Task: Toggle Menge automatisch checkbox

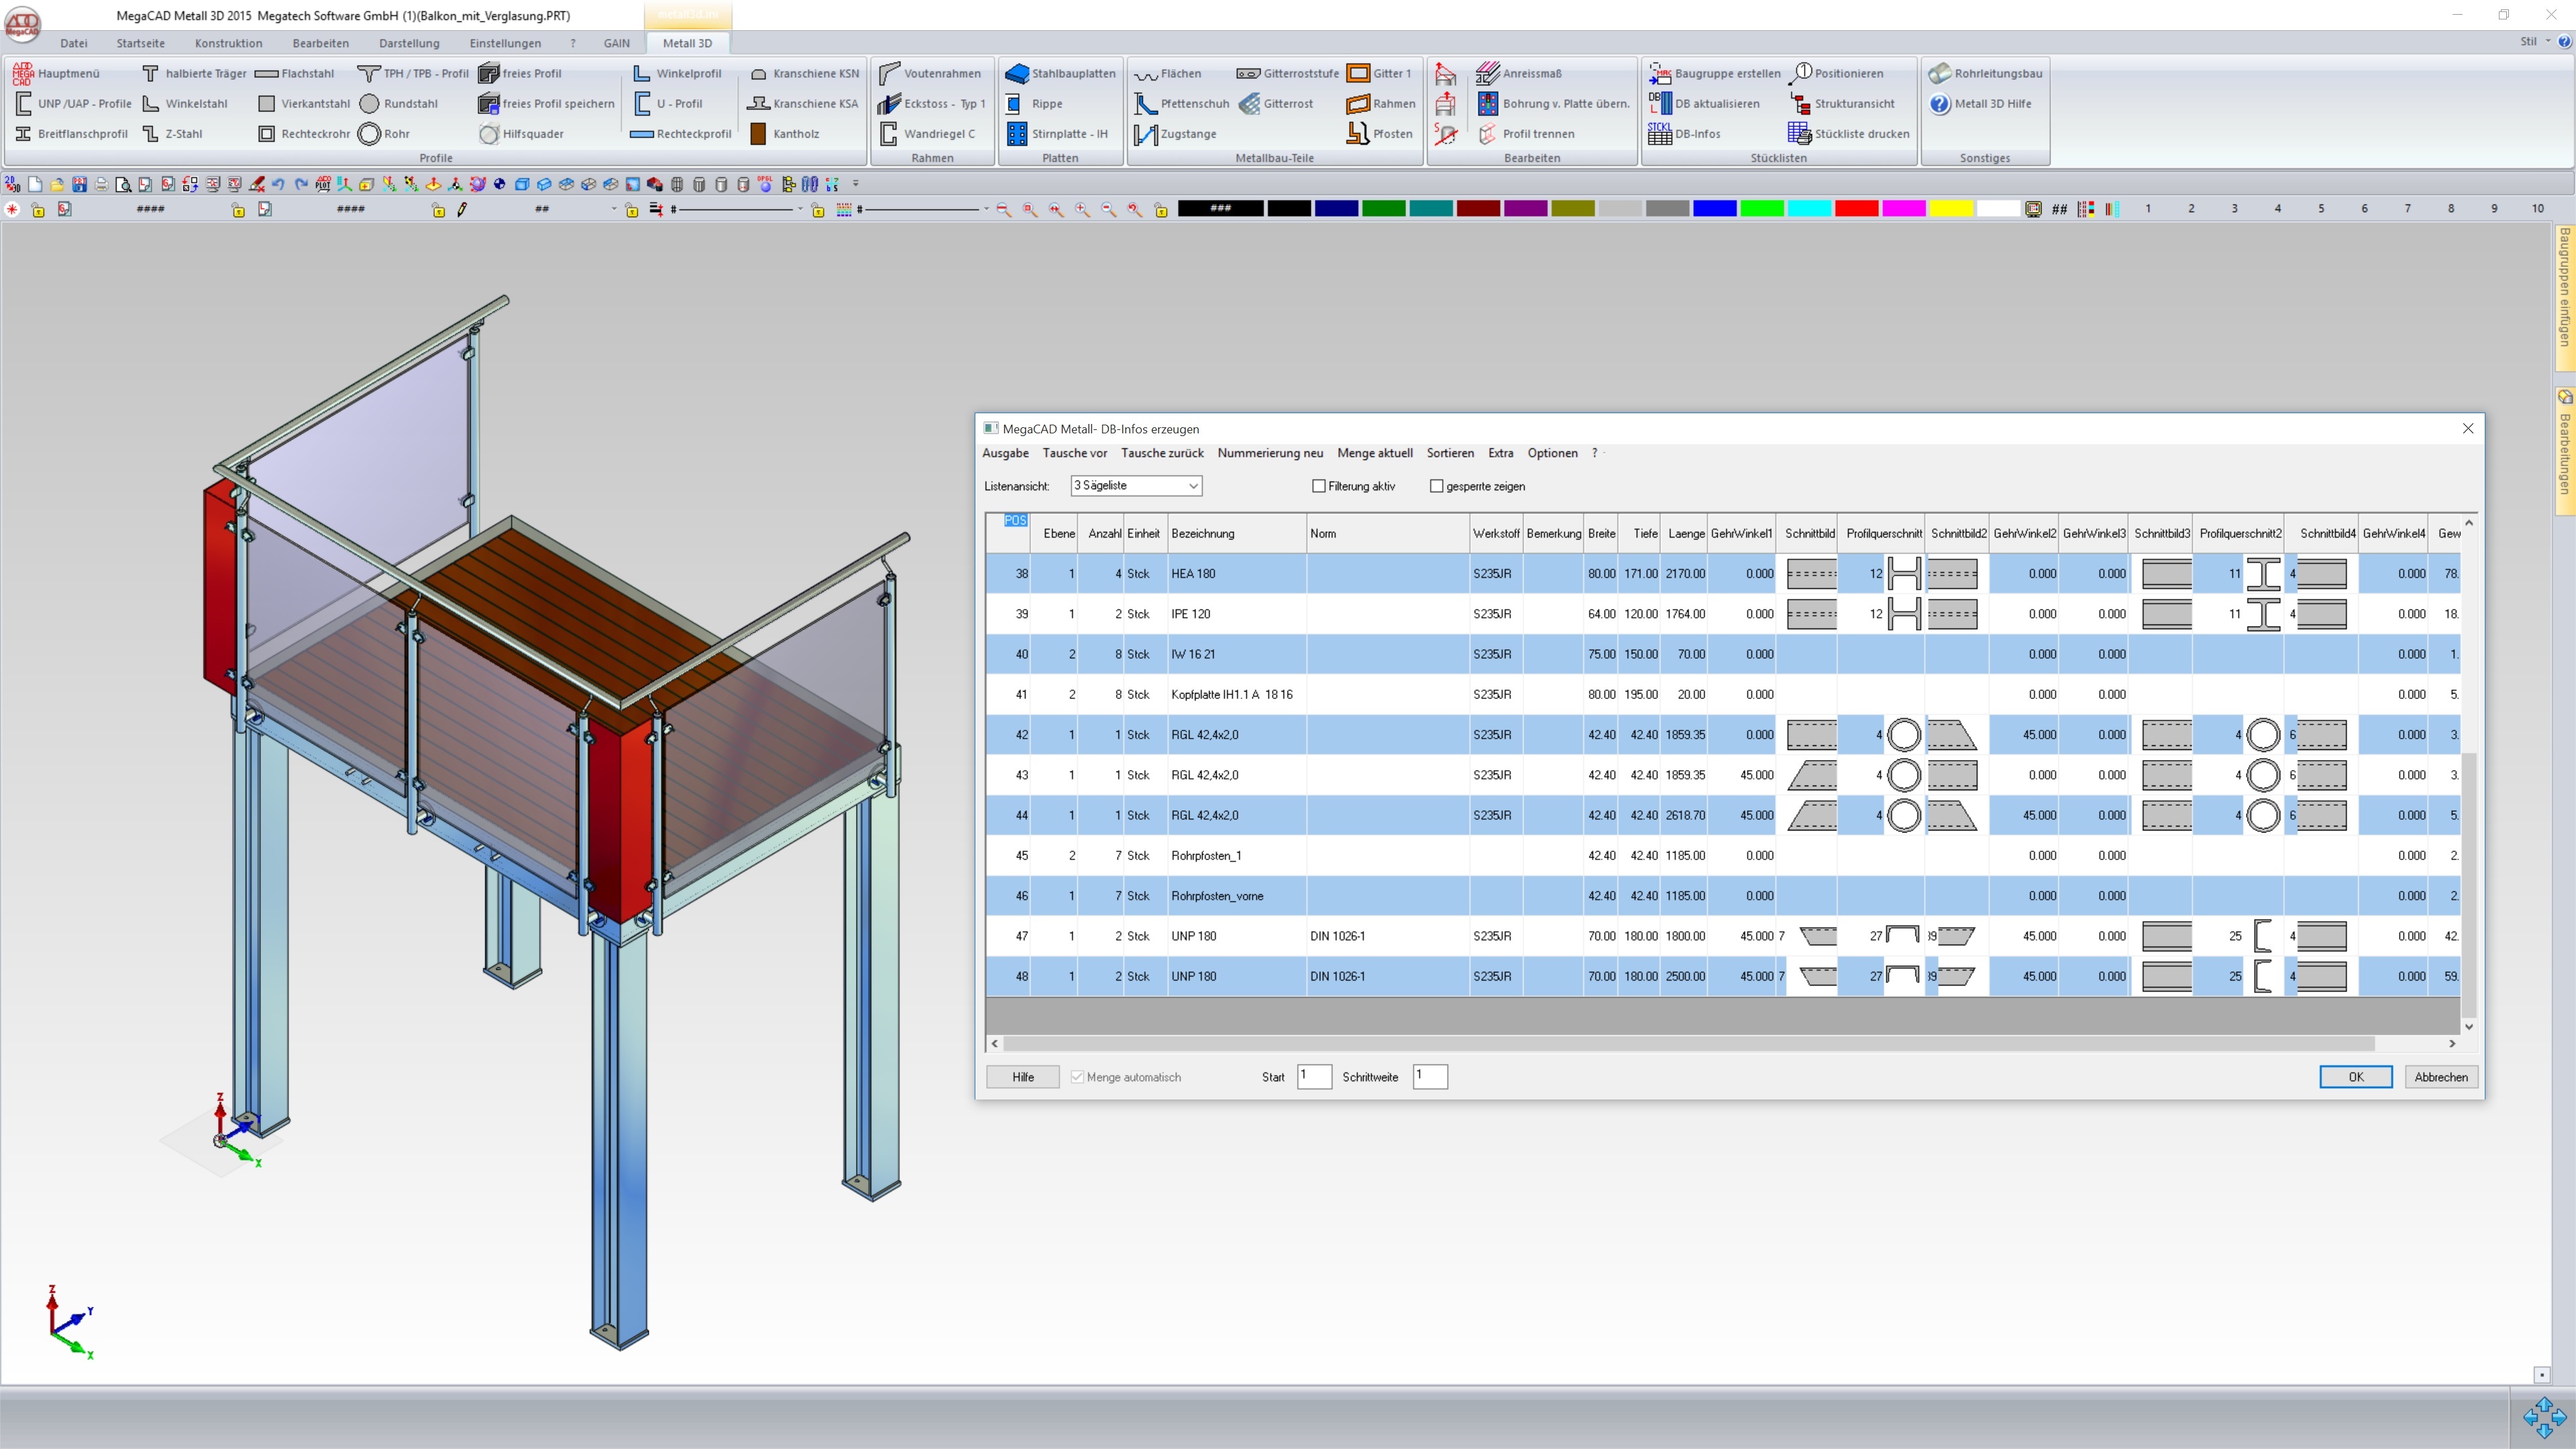Action: (x=1077, y=1077)
